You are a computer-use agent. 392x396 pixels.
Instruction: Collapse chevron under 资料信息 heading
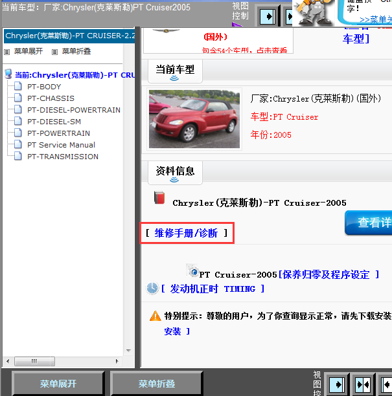click(x=174, y=180)
